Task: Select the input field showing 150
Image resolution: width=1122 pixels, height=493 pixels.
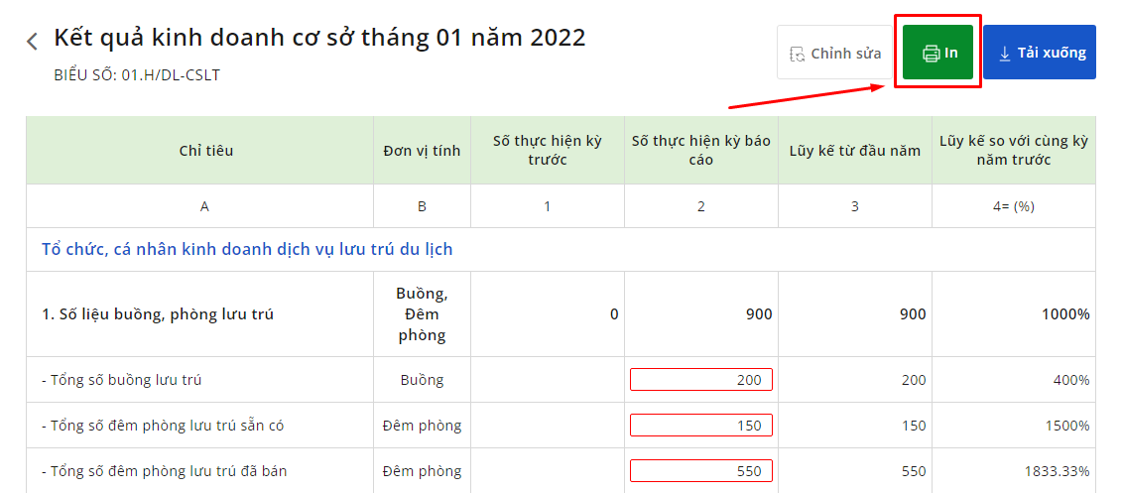Action: tap(700, 425)
